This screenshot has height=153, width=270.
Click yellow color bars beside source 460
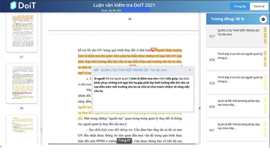265,106
